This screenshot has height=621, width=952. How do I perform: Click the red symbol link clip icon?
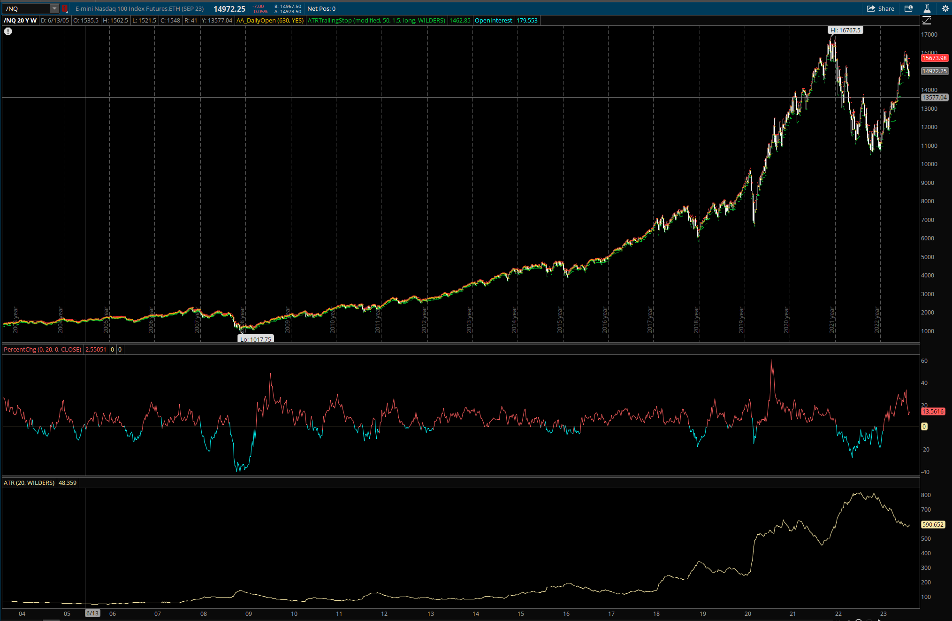[65, 8]
